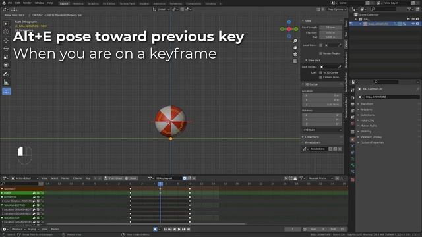Open the Pose Options dropdown
Image resolution: width=422 pixels, height=237 pixels.
[336, 9]
